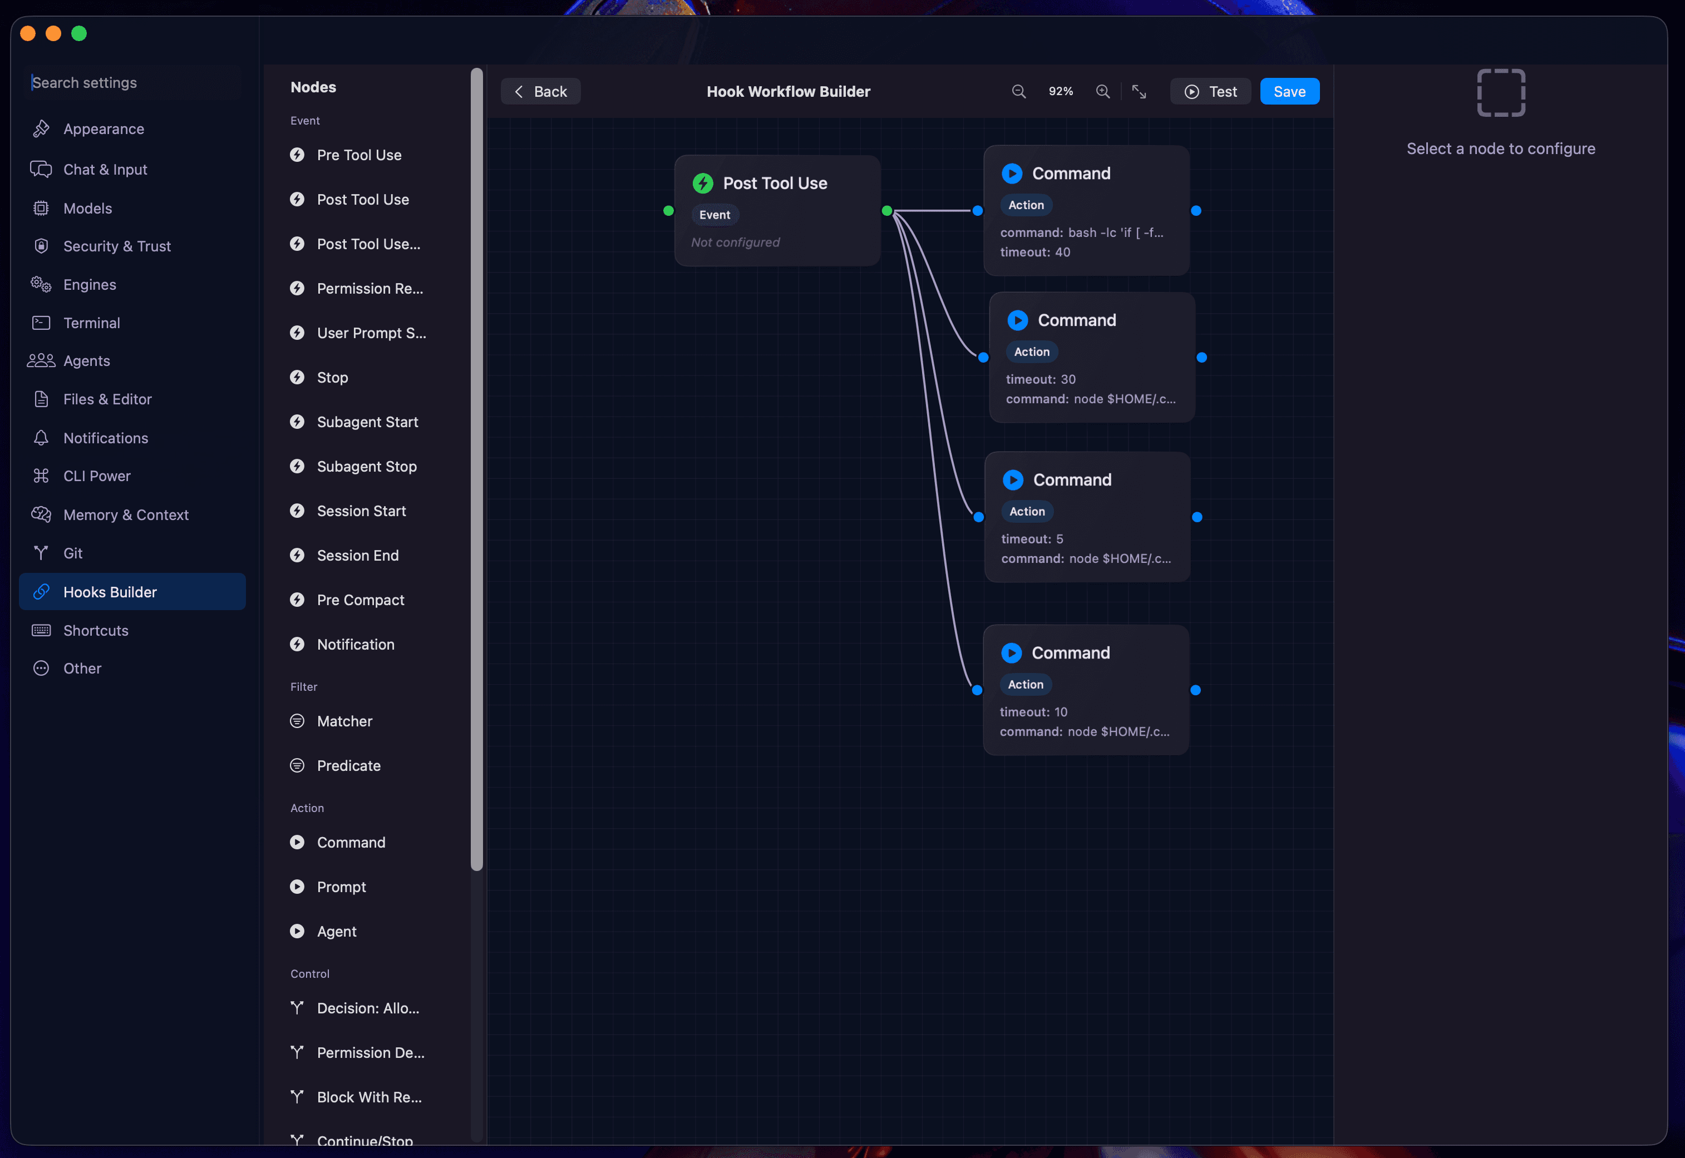Click the zoom in magnifier icon

click(x=1103, y=91)
